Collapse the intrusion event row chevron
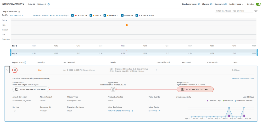The height and width of the screenshot is (125, 263). pyautogui.click(x=7, y=70)
